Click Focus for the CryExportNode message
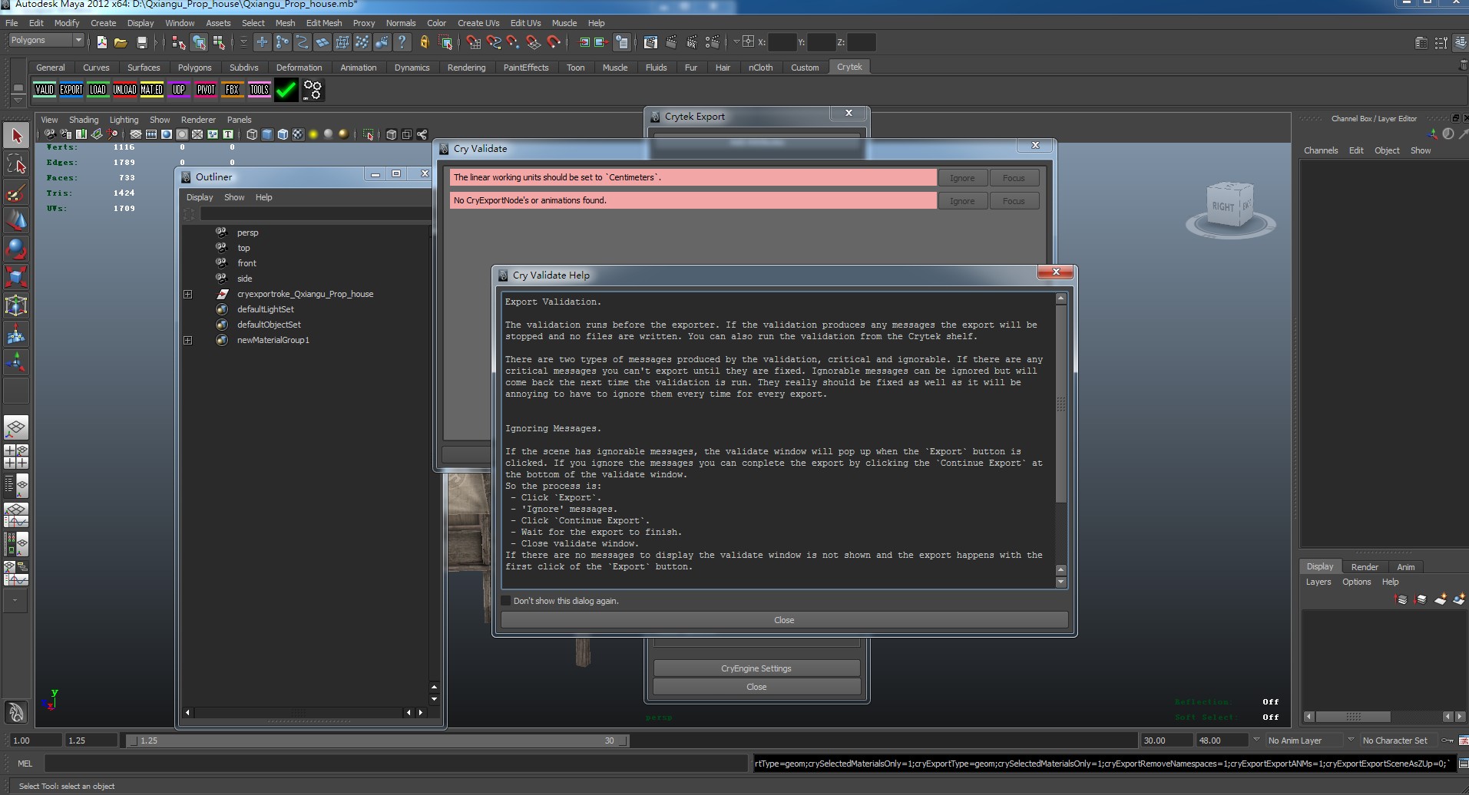Screen dimensions: 1469x795 (1014, 201)
